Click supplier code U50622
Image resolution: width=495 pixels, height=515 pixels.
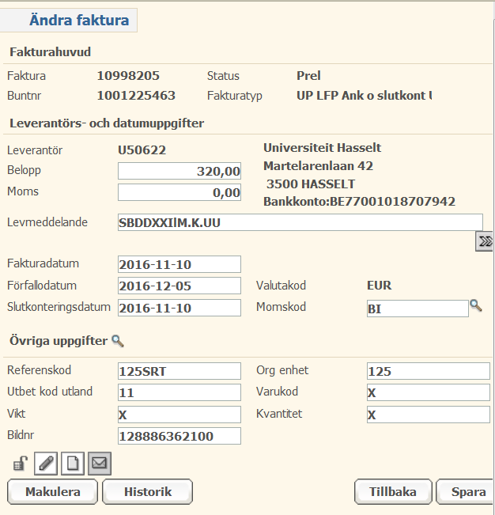click(x=142, y=150)
